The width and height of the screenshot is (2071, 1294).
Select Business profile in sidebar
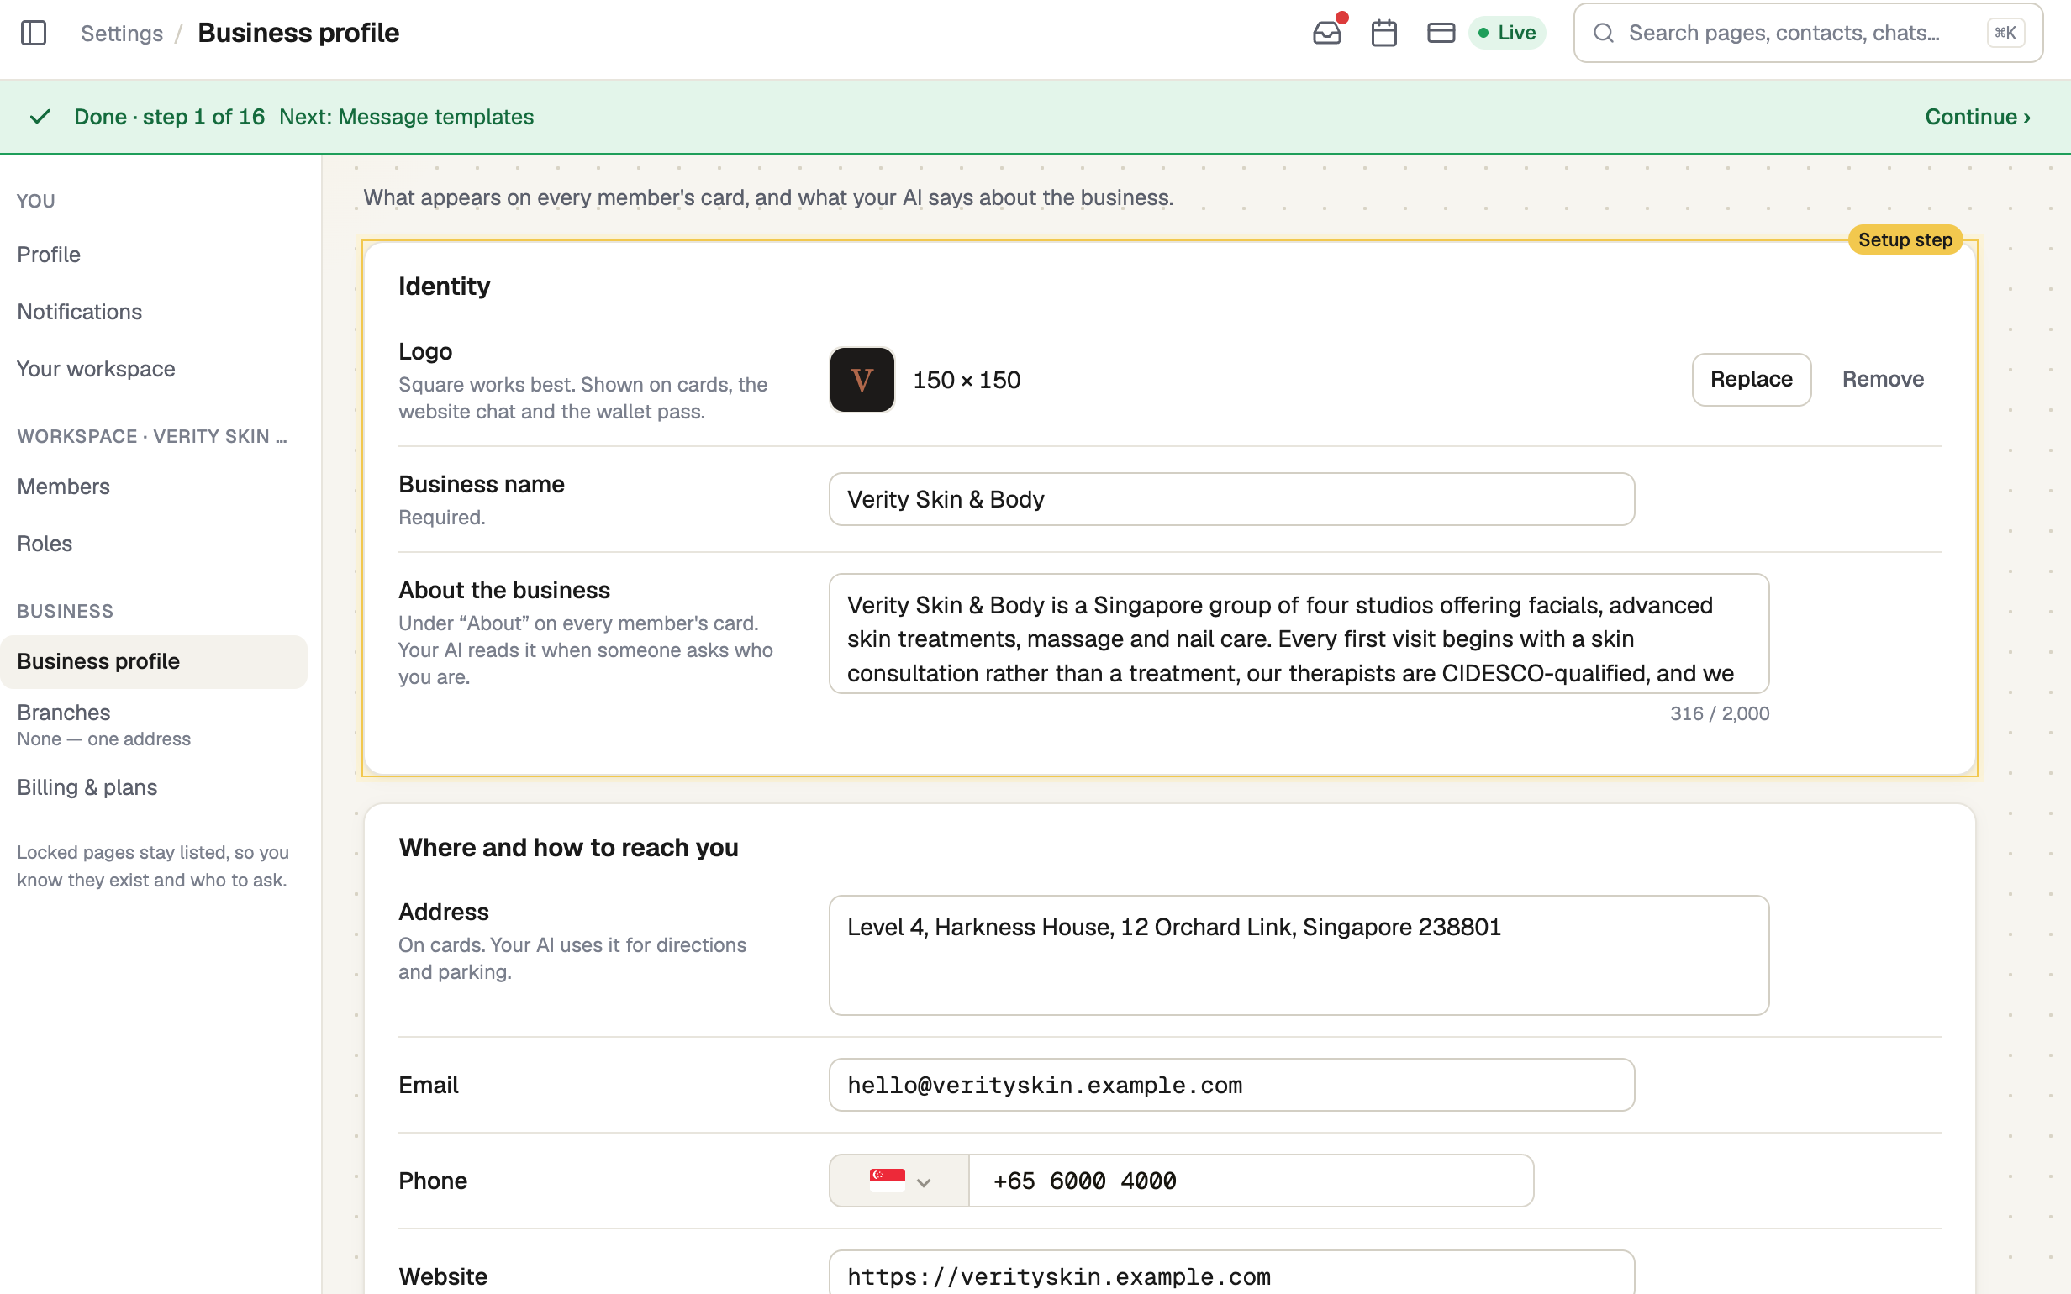point(154,661)
